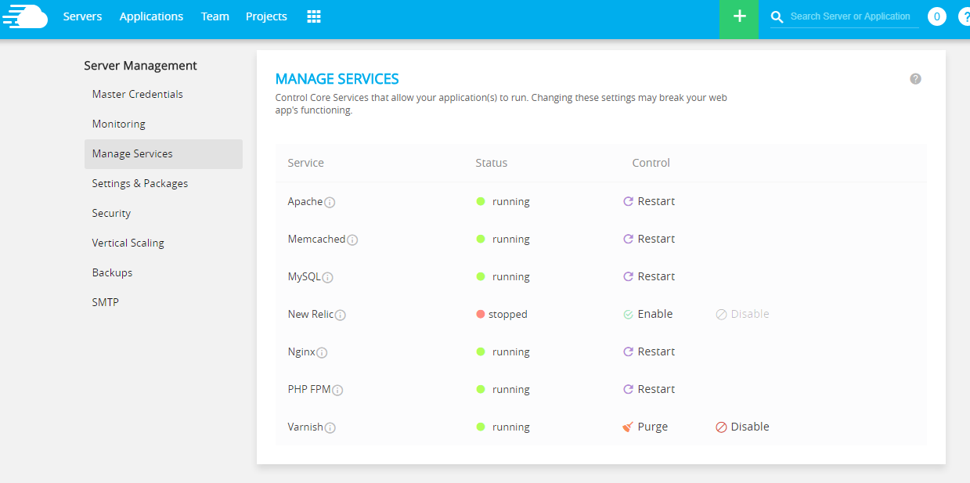Click the notification counter badge
Screen dimensions: 970x483
936,16
